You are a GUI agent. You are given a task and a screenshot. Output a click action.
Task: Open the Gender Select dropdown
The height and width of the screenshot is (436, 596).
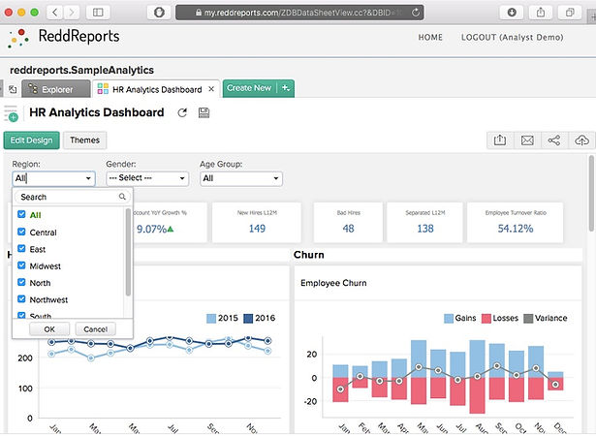tap(147, 178)
